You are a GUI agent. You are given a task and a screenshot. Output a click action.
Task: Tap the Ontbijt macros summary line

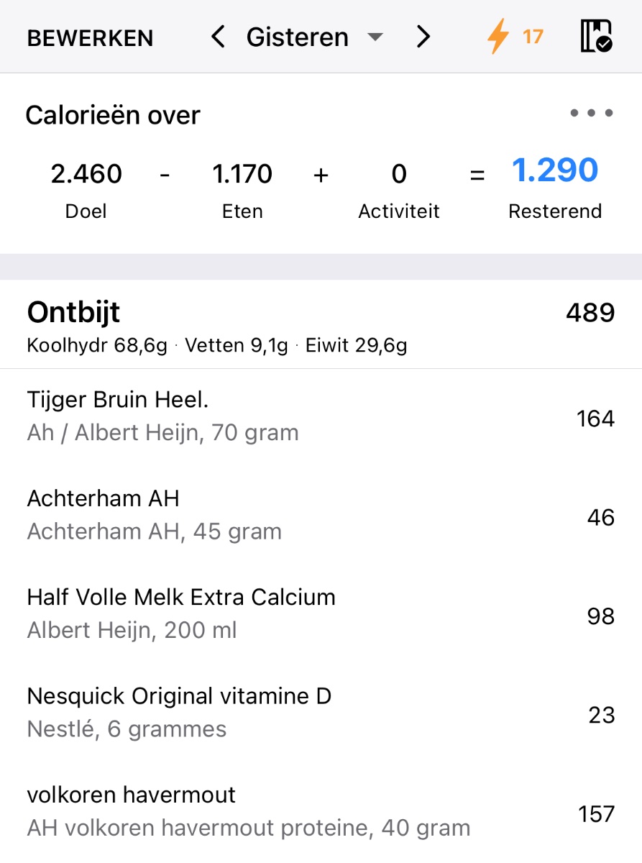pos(216,346)
